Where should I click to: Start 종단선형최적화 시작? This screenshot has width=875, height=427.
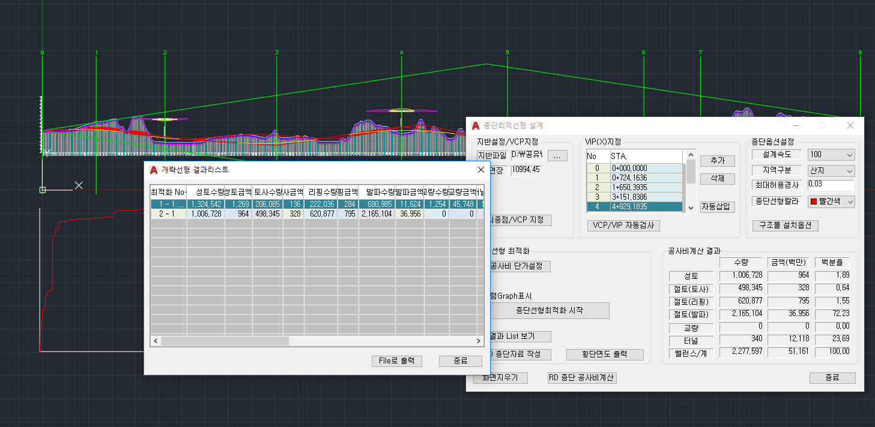coord(549,311)
